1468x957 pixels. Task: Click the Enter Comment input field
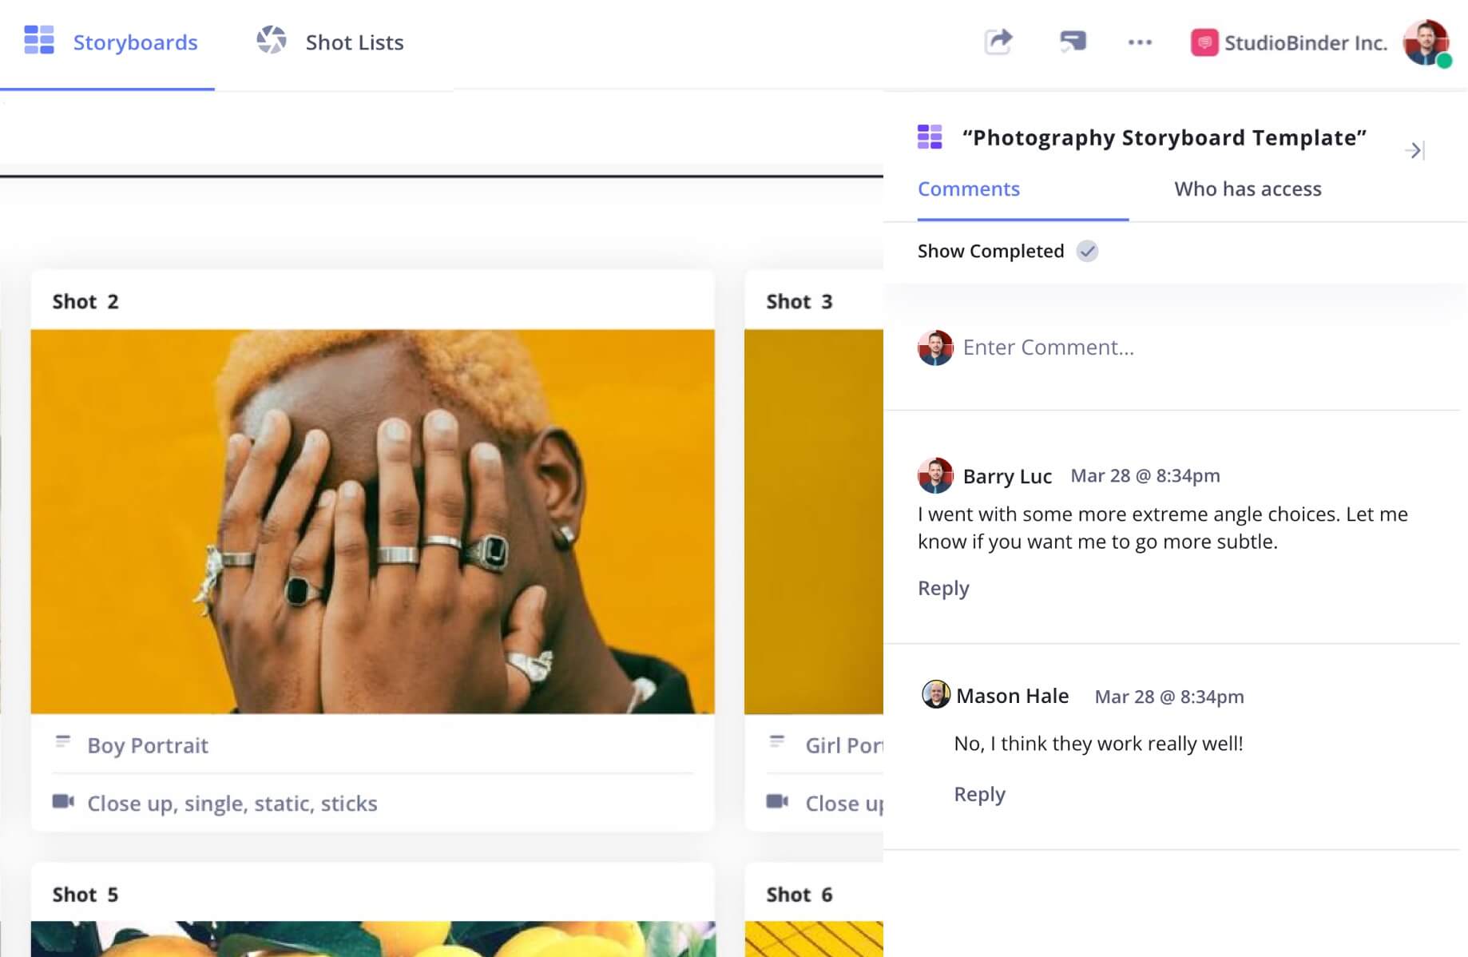click(x=1049, y=347)
